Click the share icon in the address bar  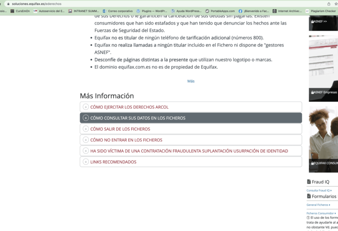click(328, 4)
